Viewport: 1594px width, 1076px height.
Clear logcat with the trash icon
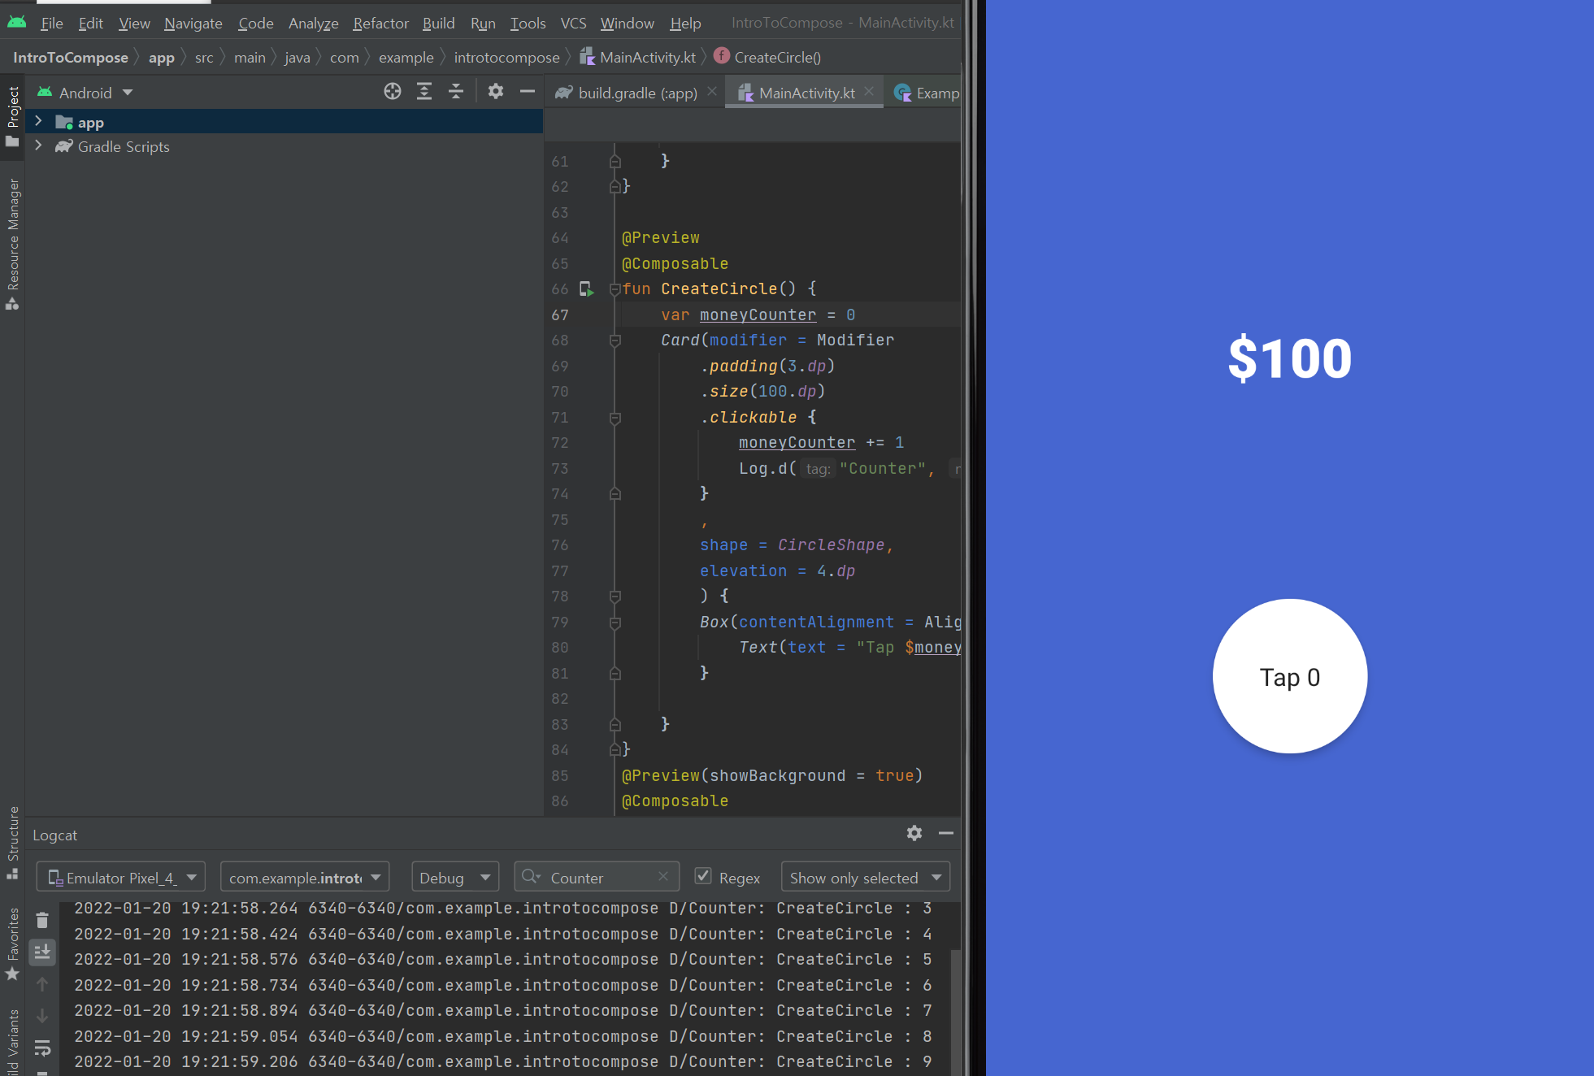coord(42,921)
